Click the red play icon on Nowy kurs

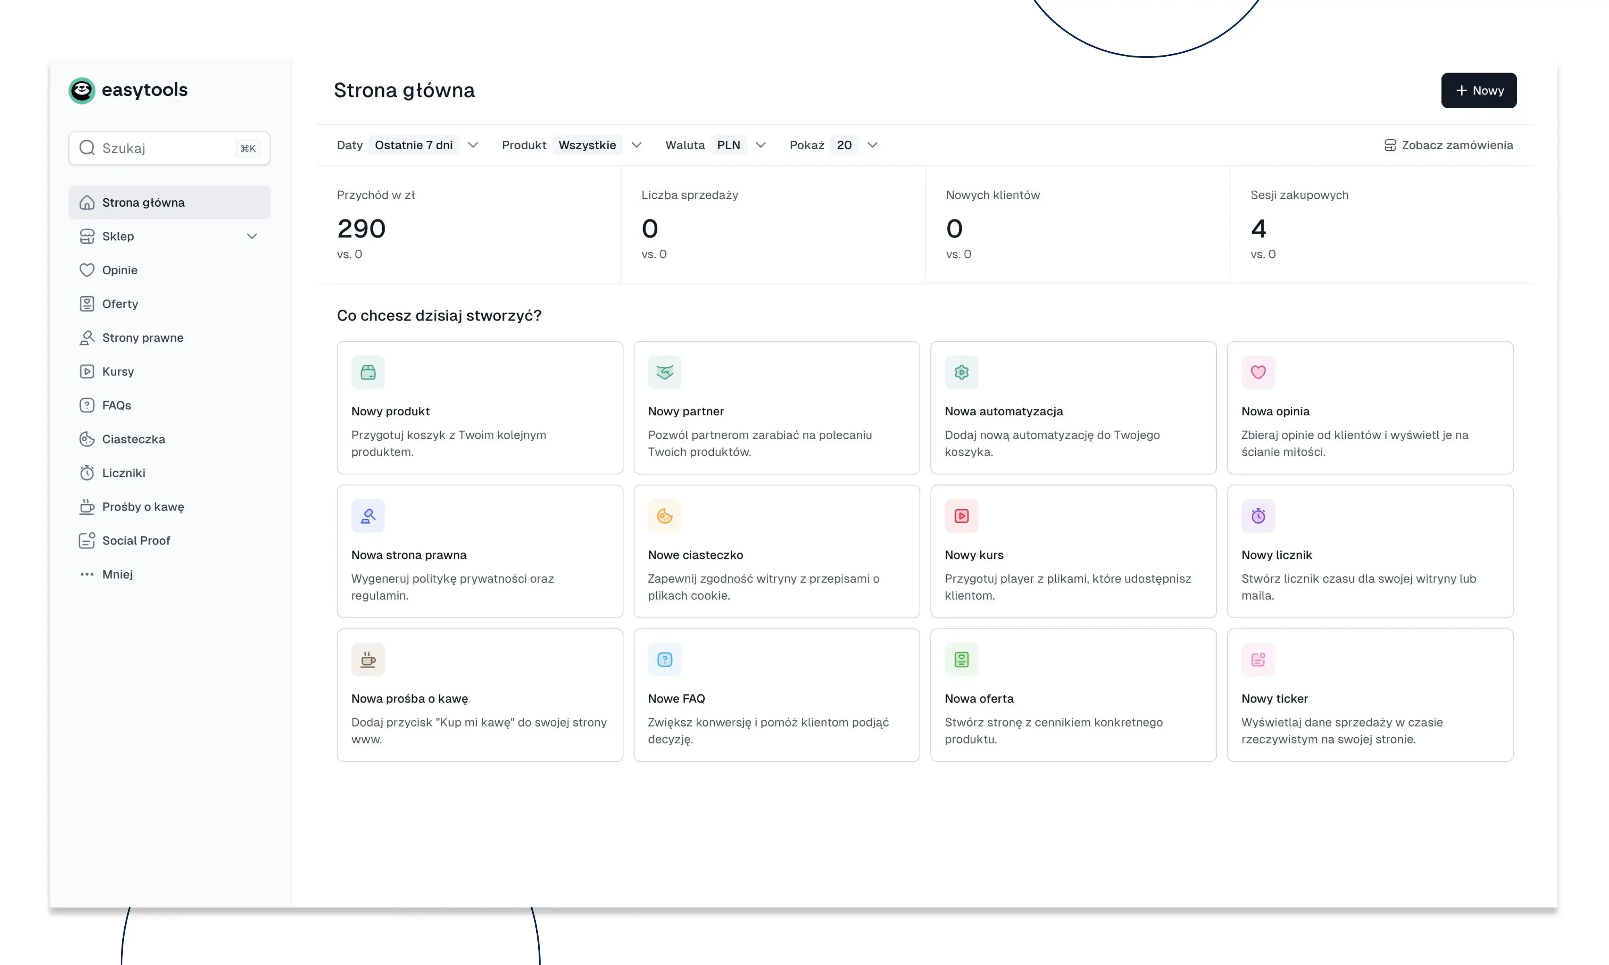(961, 515)
